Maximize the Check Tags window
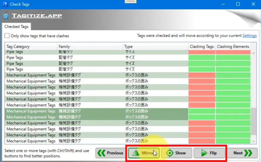This screenshot has height=162, width=261. tap(238, 4)
